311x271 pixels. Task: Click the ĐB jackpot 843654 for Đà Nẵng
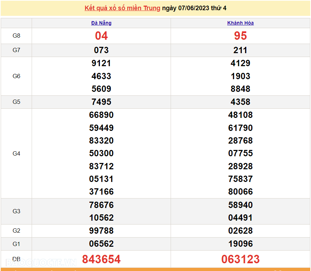101,259
